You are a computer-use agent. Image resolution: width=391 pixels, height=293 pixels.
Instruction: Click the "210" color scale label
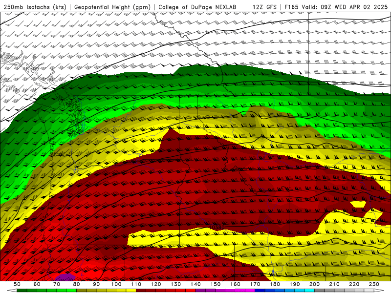(334, 284)
